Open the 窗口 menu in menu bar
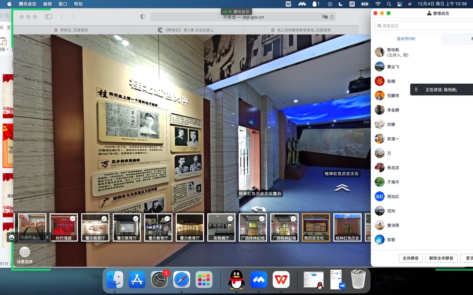The image size is (473, 295). tap(63, 4)
